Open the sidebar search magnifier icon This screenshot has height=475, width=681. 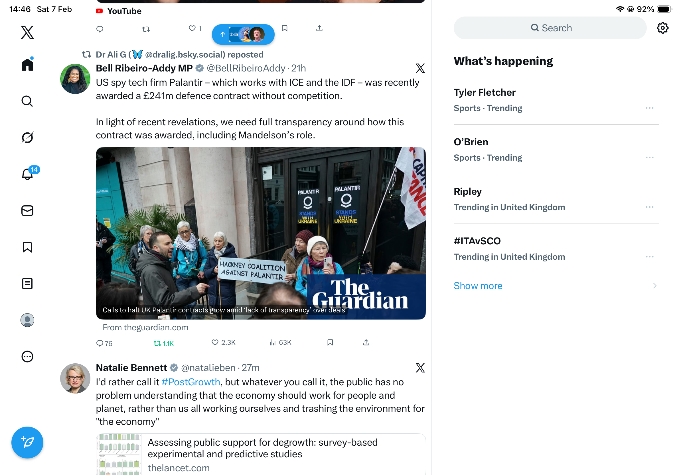coord(27,101)
